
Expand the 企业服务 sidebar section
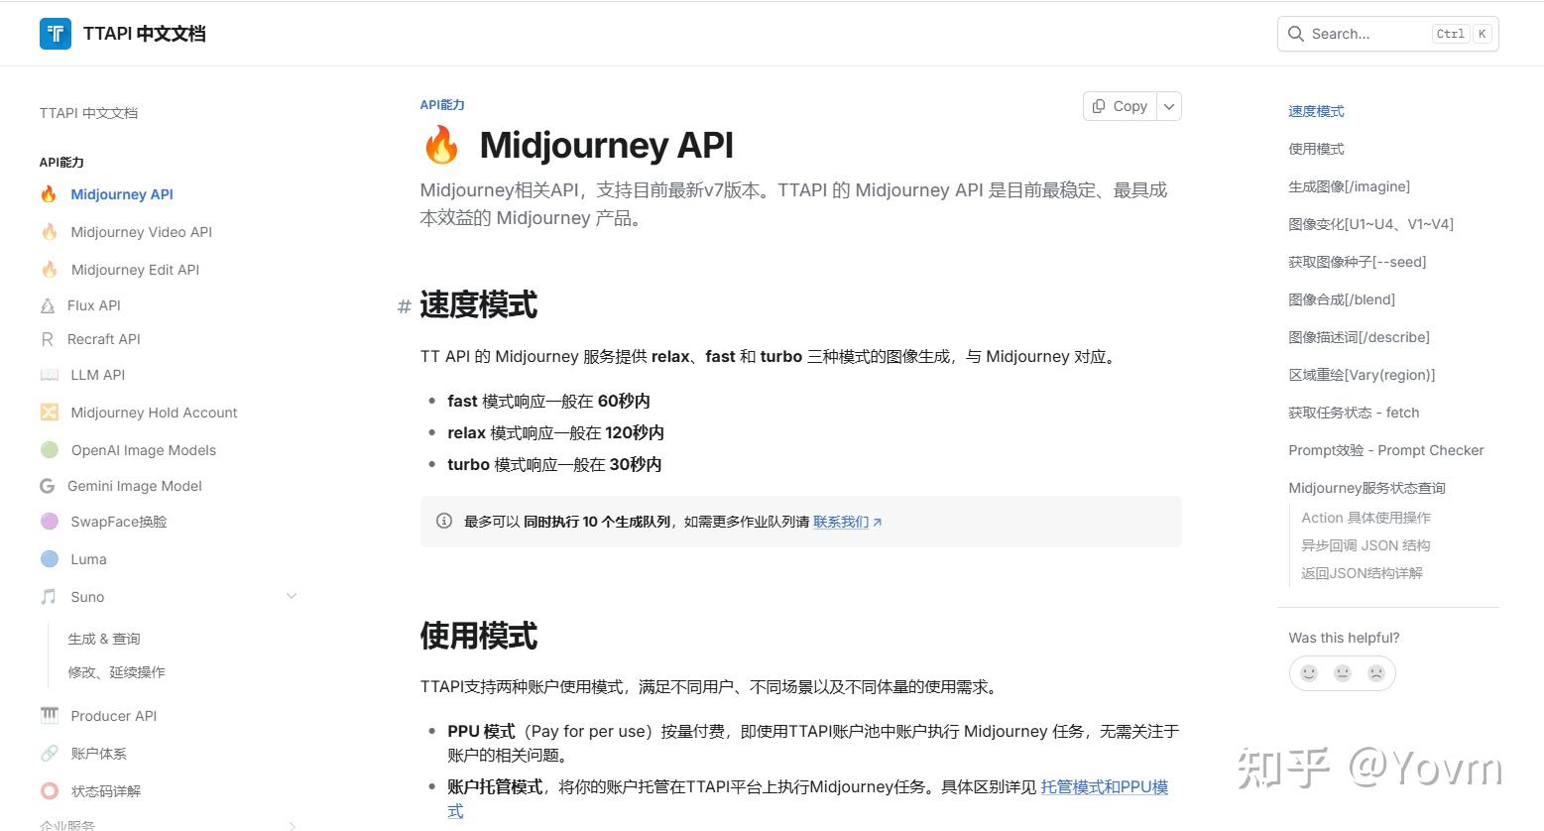(x=292, y=824)
